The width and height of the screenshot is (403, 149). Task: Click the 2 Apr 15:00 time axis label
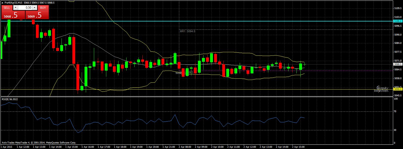pos(298,147)
